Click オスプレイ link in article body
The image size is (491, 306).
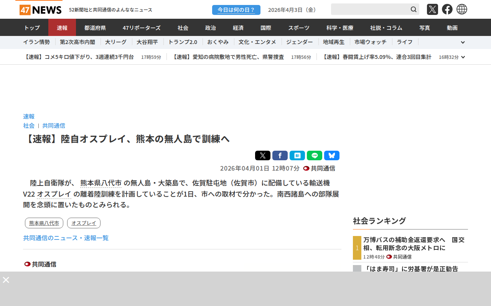54,194
